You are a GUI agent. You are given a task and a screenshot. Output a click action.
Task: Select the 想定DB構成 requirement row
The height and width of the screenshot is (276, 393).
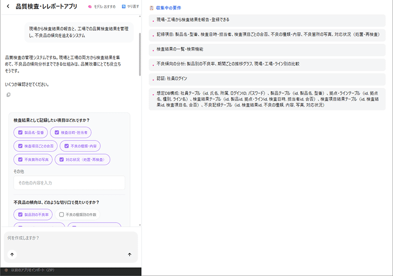point(267,99)
